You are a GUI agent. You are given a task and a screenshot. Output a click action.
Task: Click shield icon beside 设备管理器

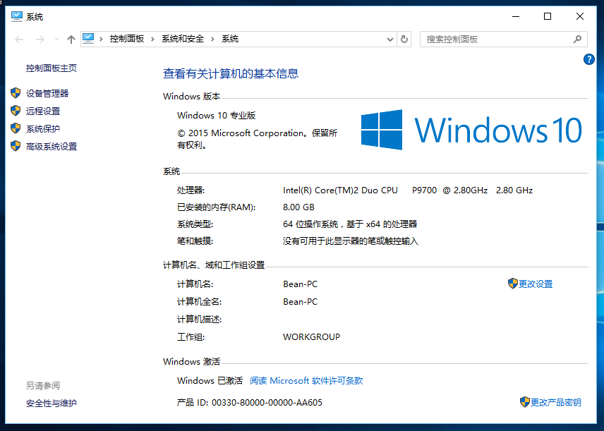pos(16,93)
